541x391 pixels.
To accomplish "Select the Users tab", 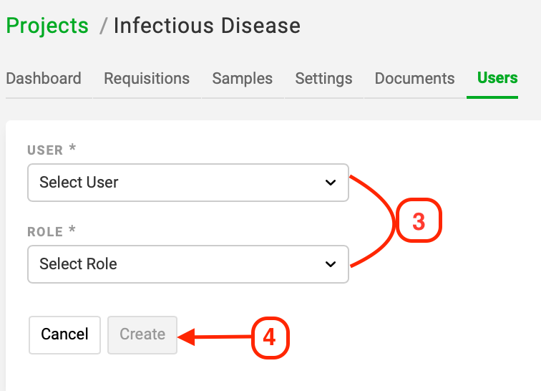I will coord(497,78).
